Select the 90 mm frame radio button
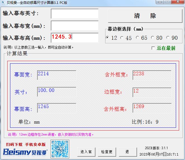185x160 pixels. 168,37
